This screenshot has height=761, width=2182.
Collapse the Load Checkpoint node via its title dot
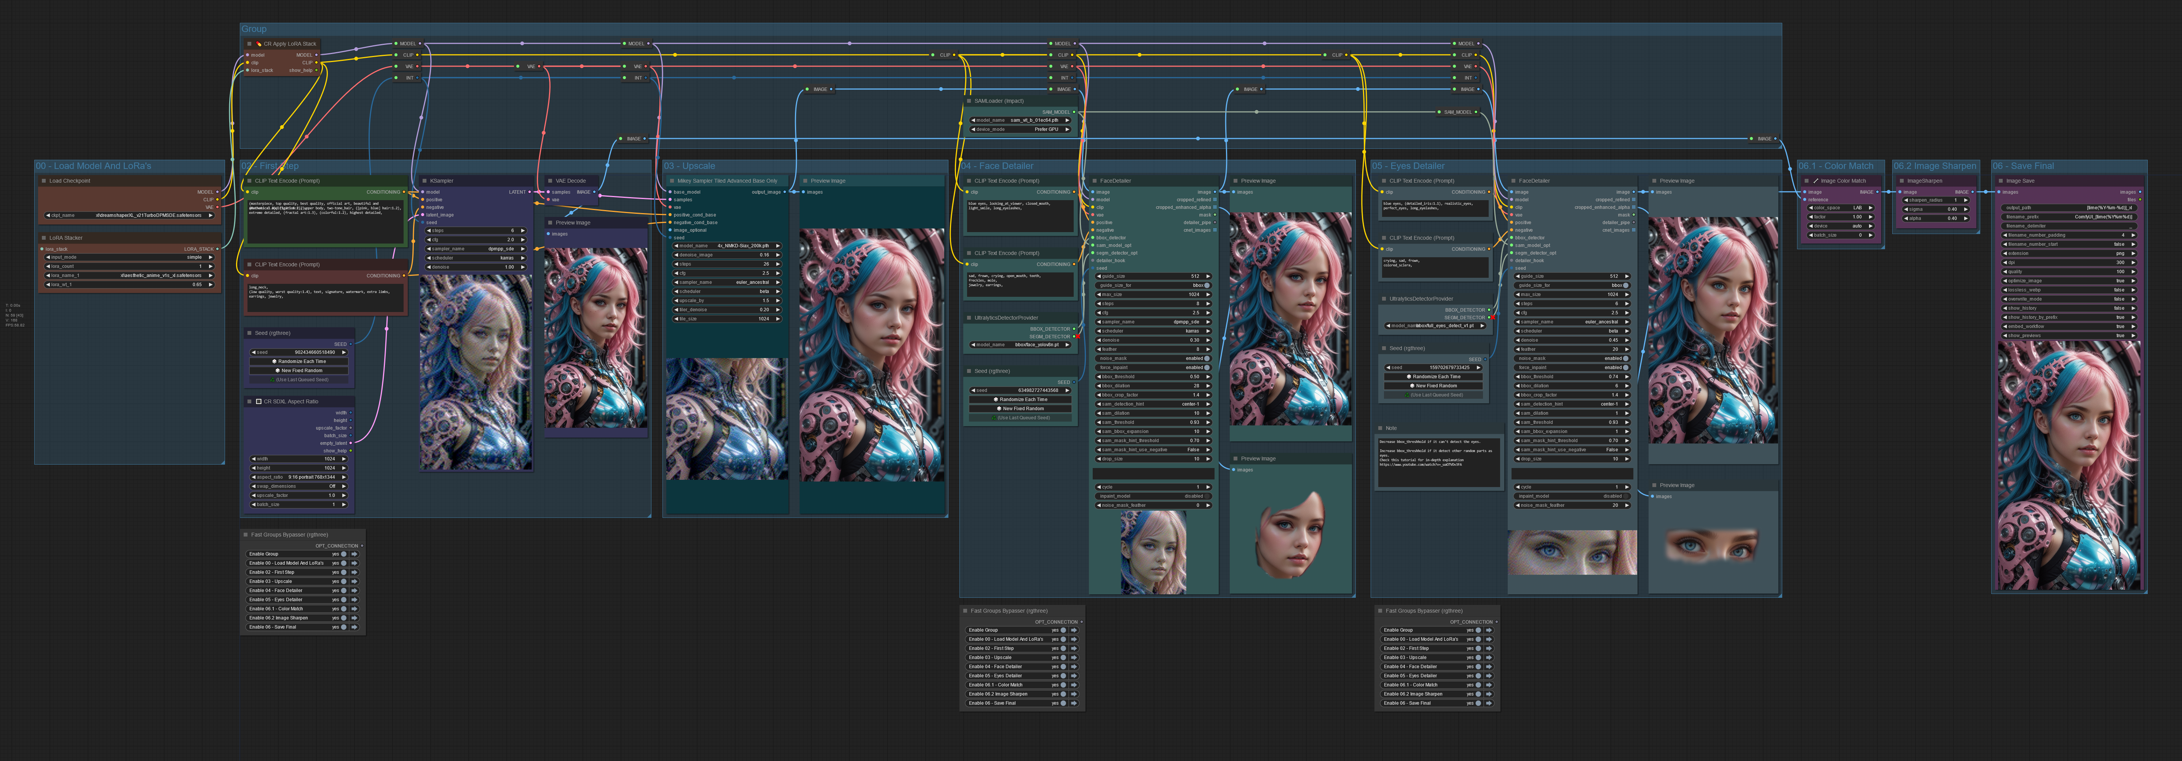point(44,180)
